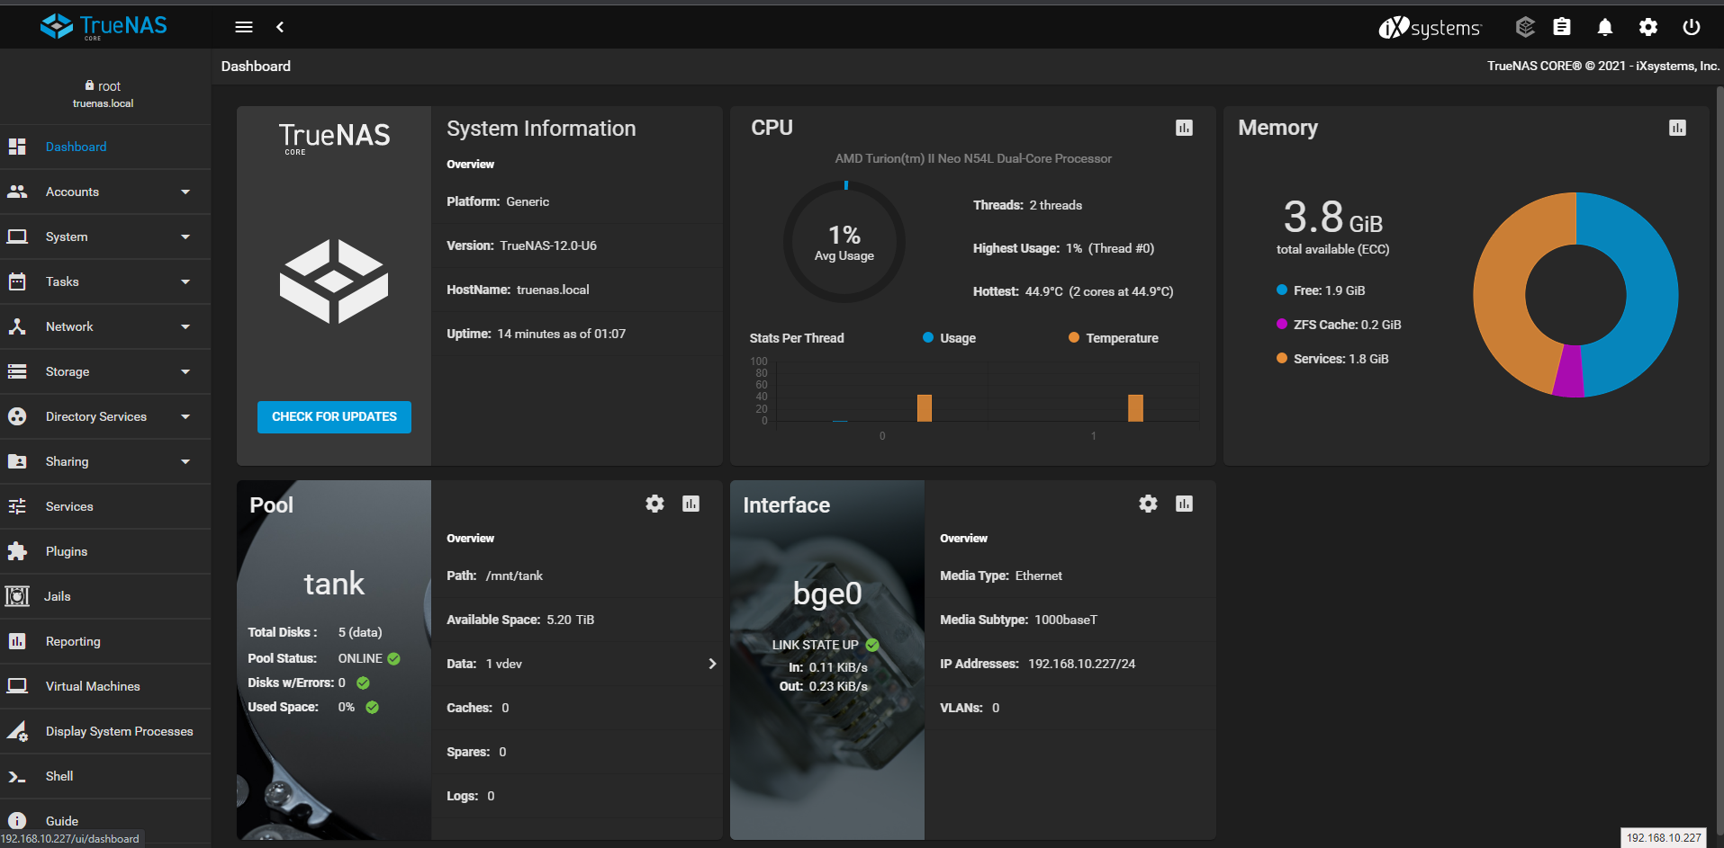
Task: Expand the Tasks menu arrow
Action: point(185,281)
